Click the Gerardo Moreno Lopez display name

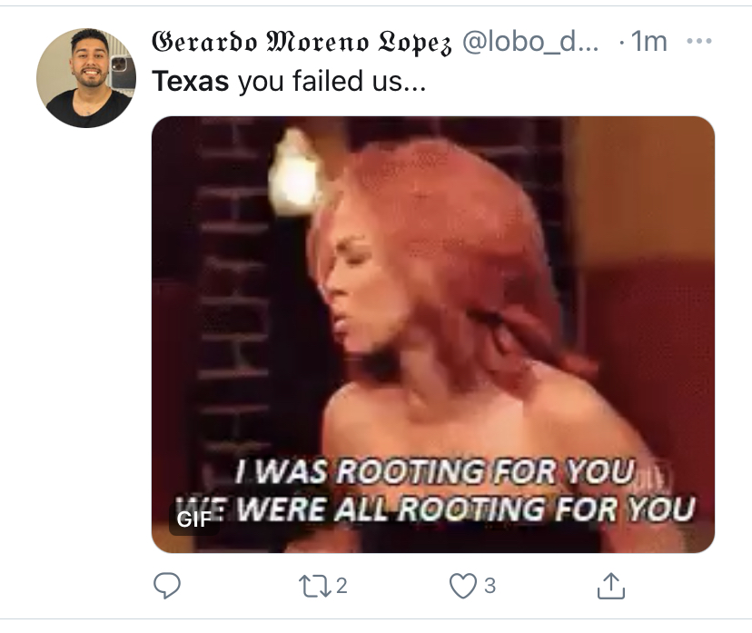[x=302, y=43]
